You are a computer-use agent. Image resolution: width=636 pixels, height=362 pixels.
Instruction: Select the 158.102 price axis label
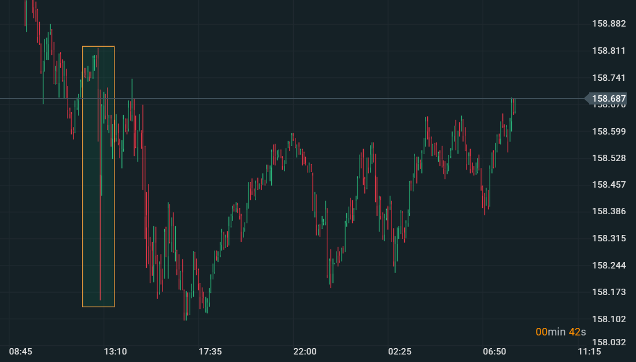(x=609, y=319)
